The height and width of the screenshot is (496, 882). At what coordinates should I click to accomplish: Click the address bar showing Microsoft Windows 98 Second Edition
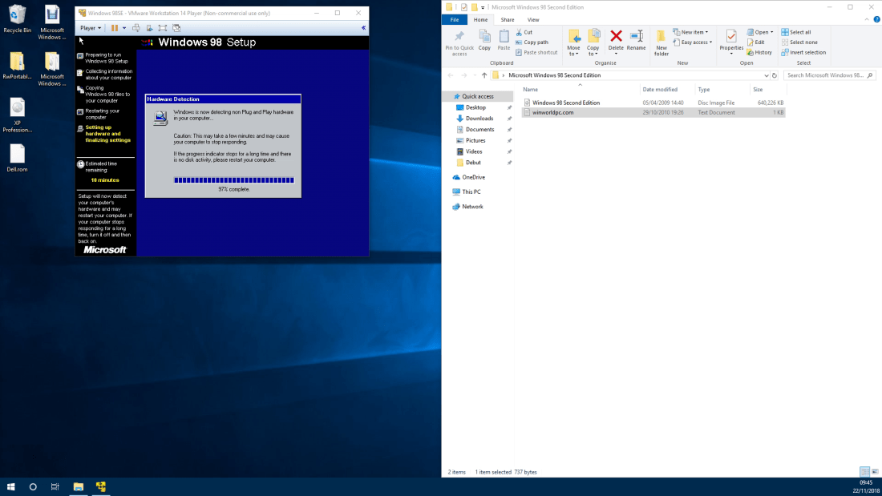click(x=627, y=75)
